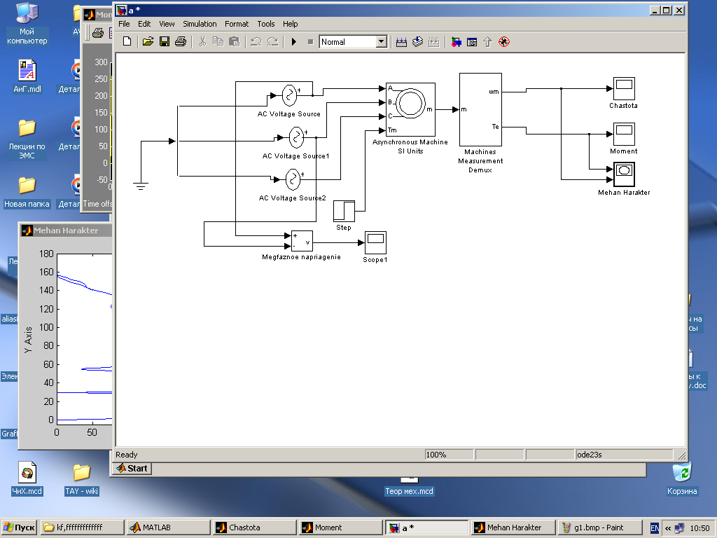Switch to MATLAB in the taskbar
This screenshot has height=538, width=717.
pos(168,527)
